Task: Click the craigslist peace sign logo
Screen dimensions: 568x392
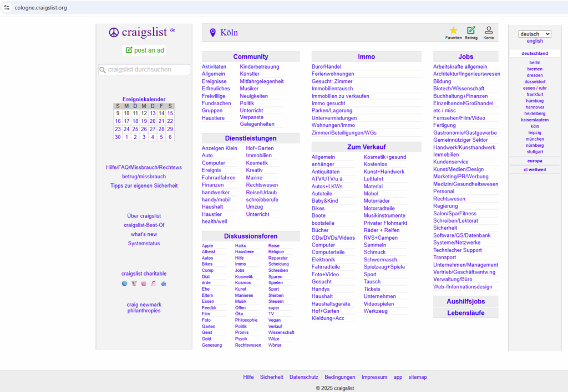Action: [x=114, y=33]
